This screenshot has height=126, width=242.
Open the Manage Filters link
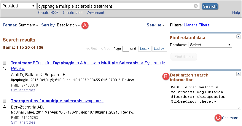196,25
